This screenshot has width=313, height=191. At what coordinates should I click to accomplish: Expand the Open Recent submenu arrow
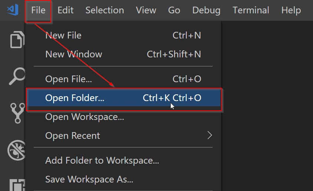[209, 135]
